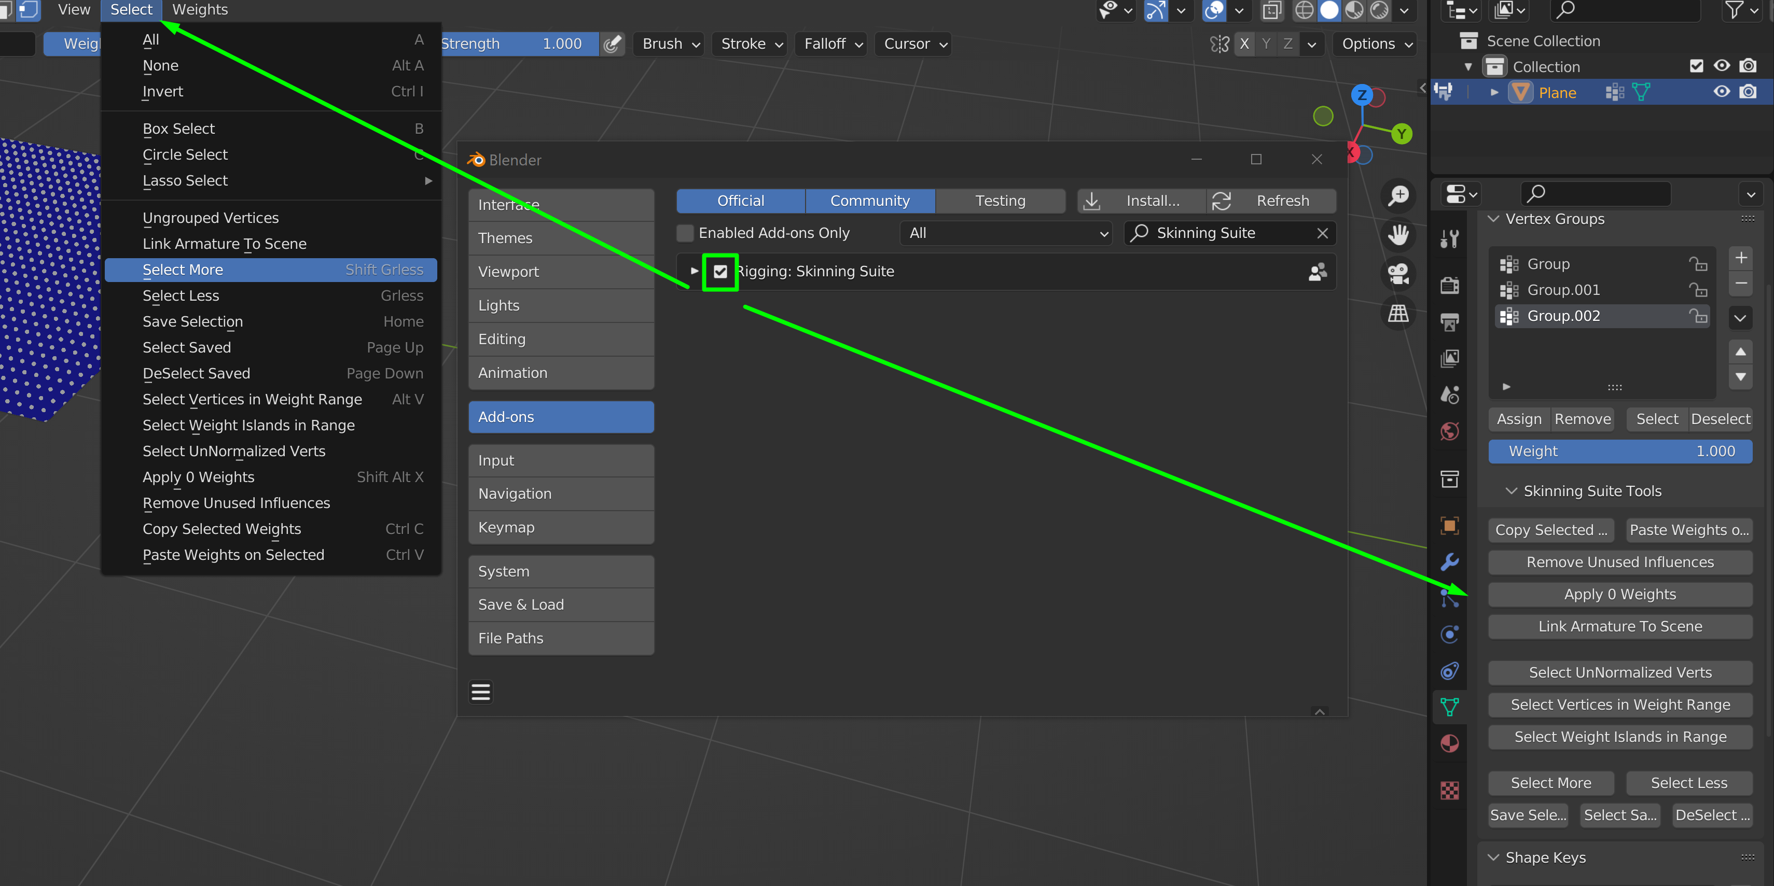
Task: Choose Ungrouped Vertices from Select menu
Action: point(271,218)
